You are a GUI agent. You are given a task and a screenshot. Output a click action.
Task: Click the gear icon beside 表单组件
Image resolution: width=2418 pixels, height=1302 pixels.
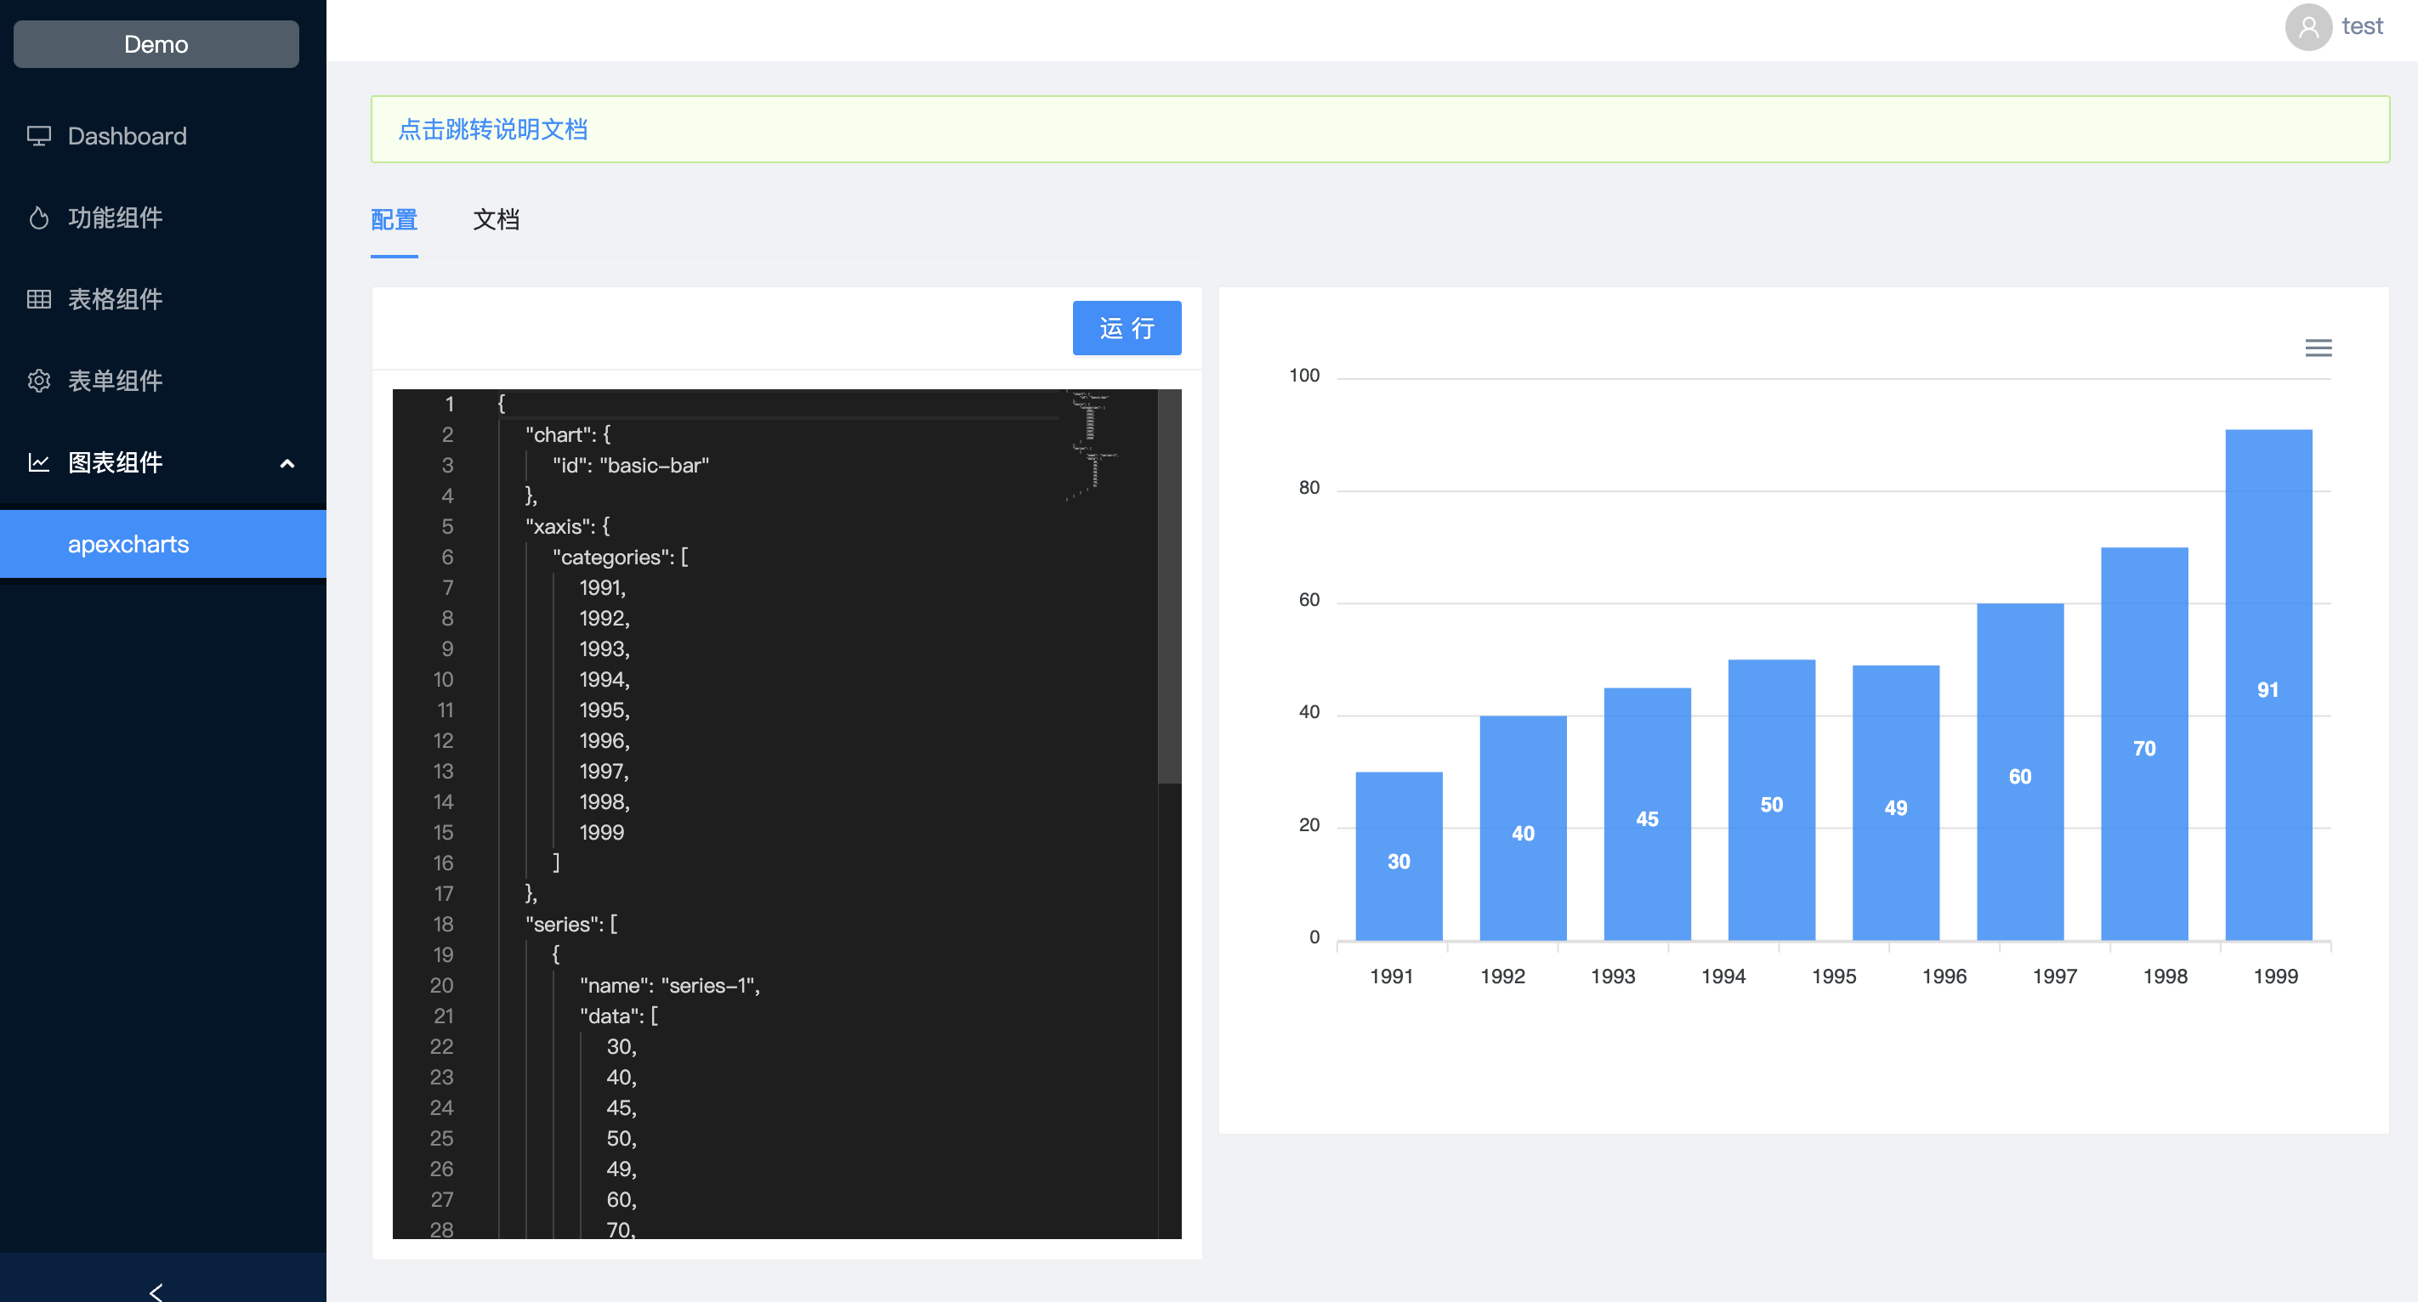pyautogui.click(x=38, y=381)
